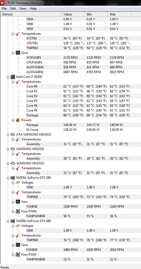
Task: Click the Max column header
Action: click(x=120, y=14)
